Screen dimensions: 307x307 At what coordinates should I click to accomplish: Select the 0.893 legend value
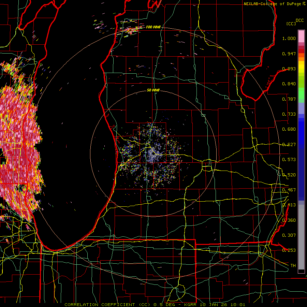point(289,69)
